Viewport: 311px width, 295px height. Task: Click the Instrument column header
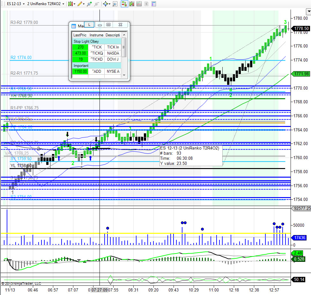(96, 35)
